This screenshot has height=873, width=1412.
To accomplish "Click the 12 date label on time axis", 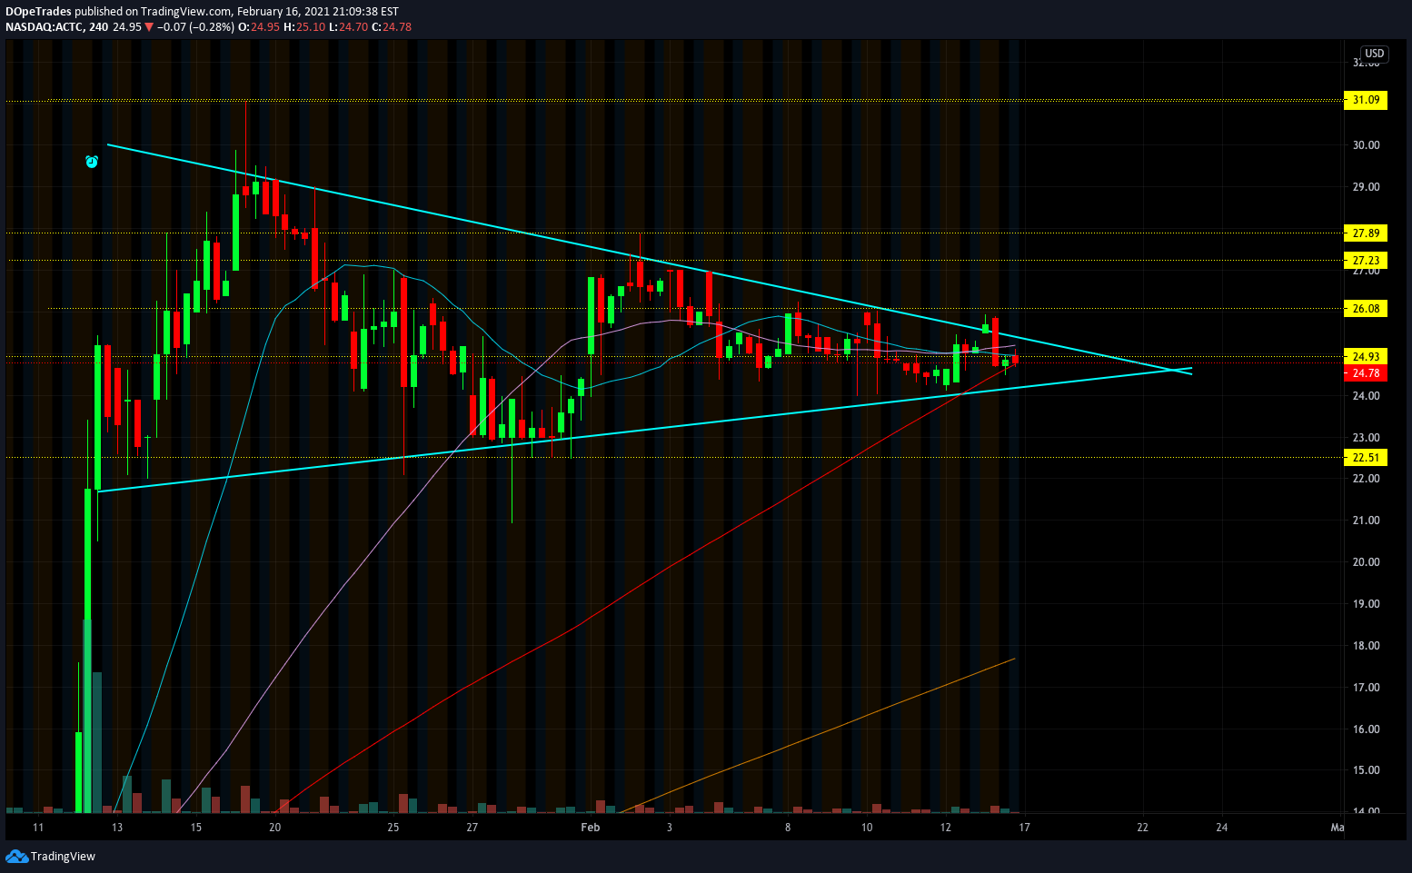I will [946, 828].
